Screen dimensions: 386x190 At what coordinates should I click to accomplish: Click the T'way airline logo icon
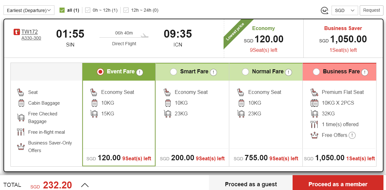tap(17, 32)
